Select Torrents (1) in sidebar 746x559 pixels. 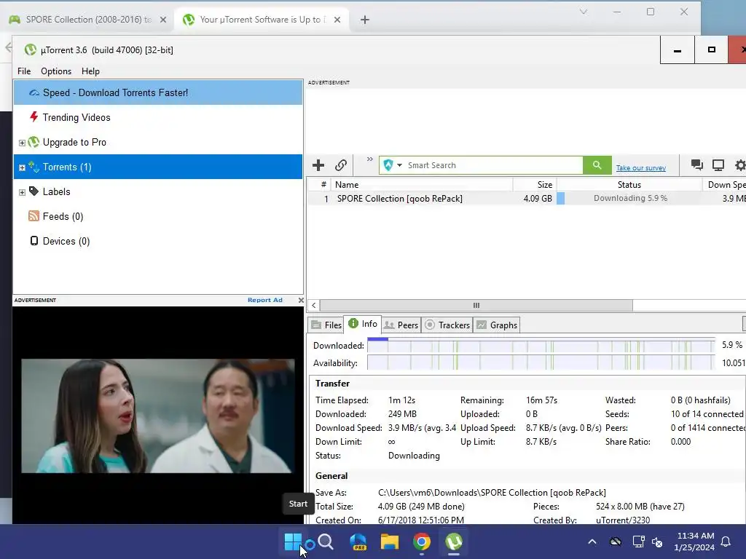[158, 167]
